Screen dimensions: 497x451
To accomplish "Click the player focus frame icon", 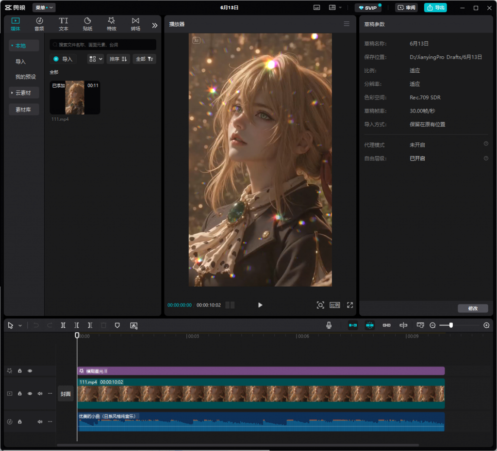I will point(320,305).
